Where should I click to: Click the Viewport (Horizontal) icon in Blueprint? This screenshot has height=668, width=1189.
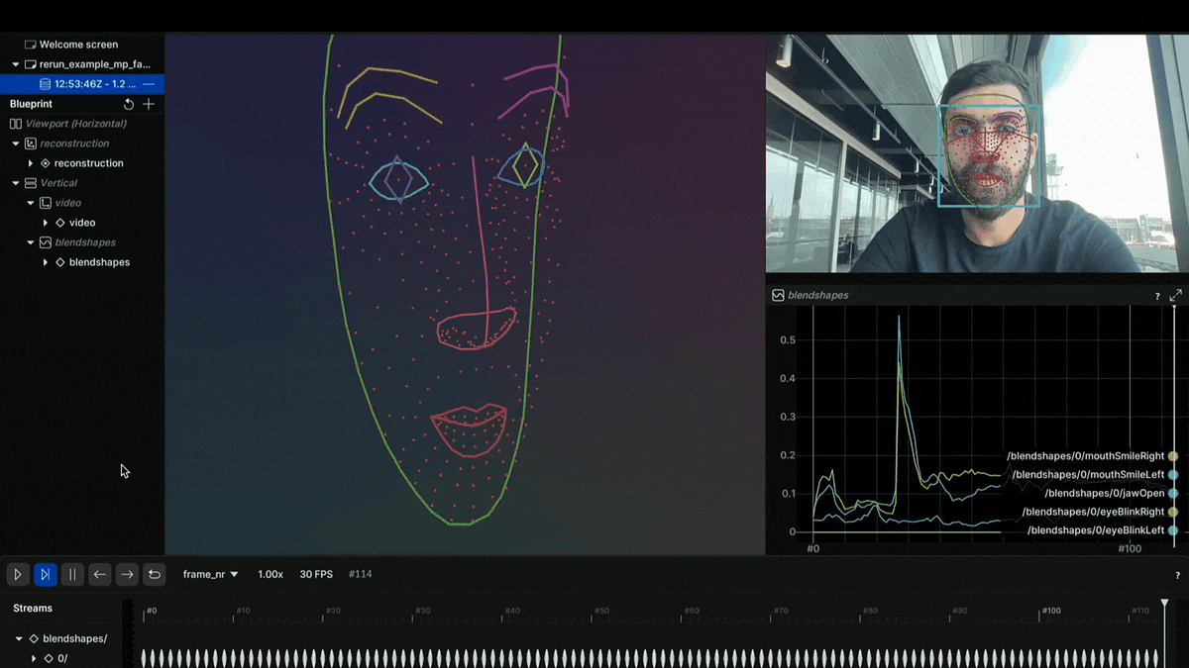[x=14, y=124]
